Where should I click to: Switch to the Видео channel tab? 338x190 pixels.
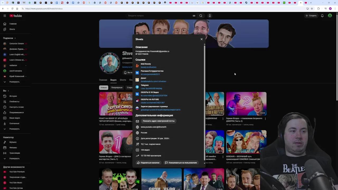point(113,80)
